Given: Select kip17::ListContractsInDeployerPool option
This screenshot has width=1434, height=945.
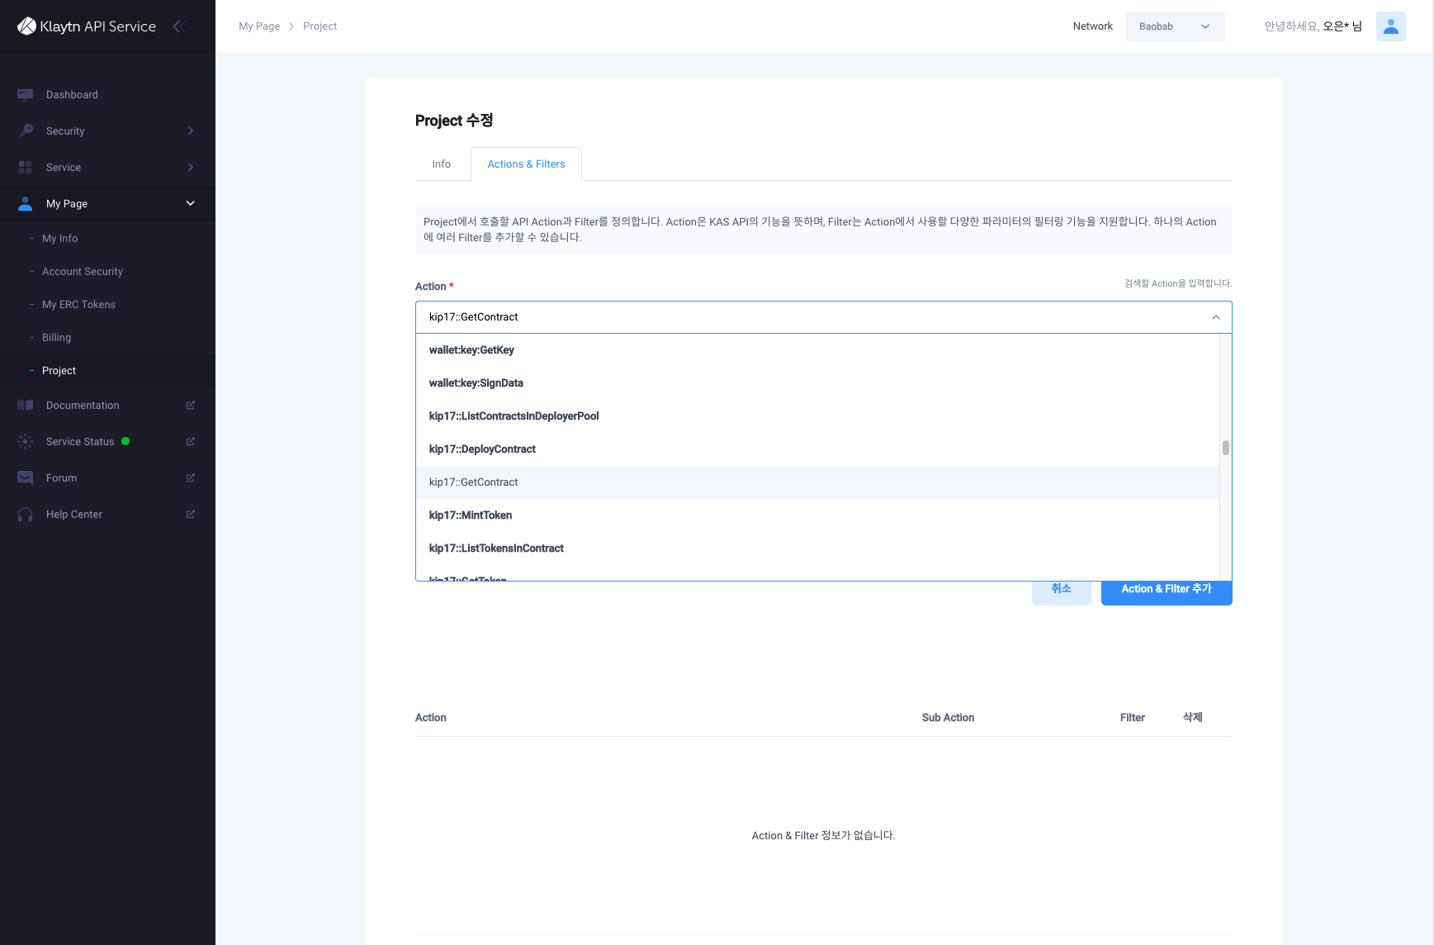Looking at the screenshot, I should [x=817, y=416].
